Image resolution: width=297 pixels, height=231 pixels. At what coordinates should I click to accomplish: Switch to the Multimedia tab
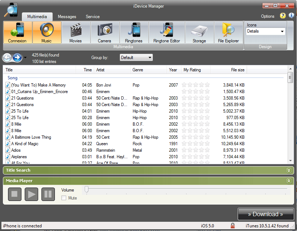(37, 17)
